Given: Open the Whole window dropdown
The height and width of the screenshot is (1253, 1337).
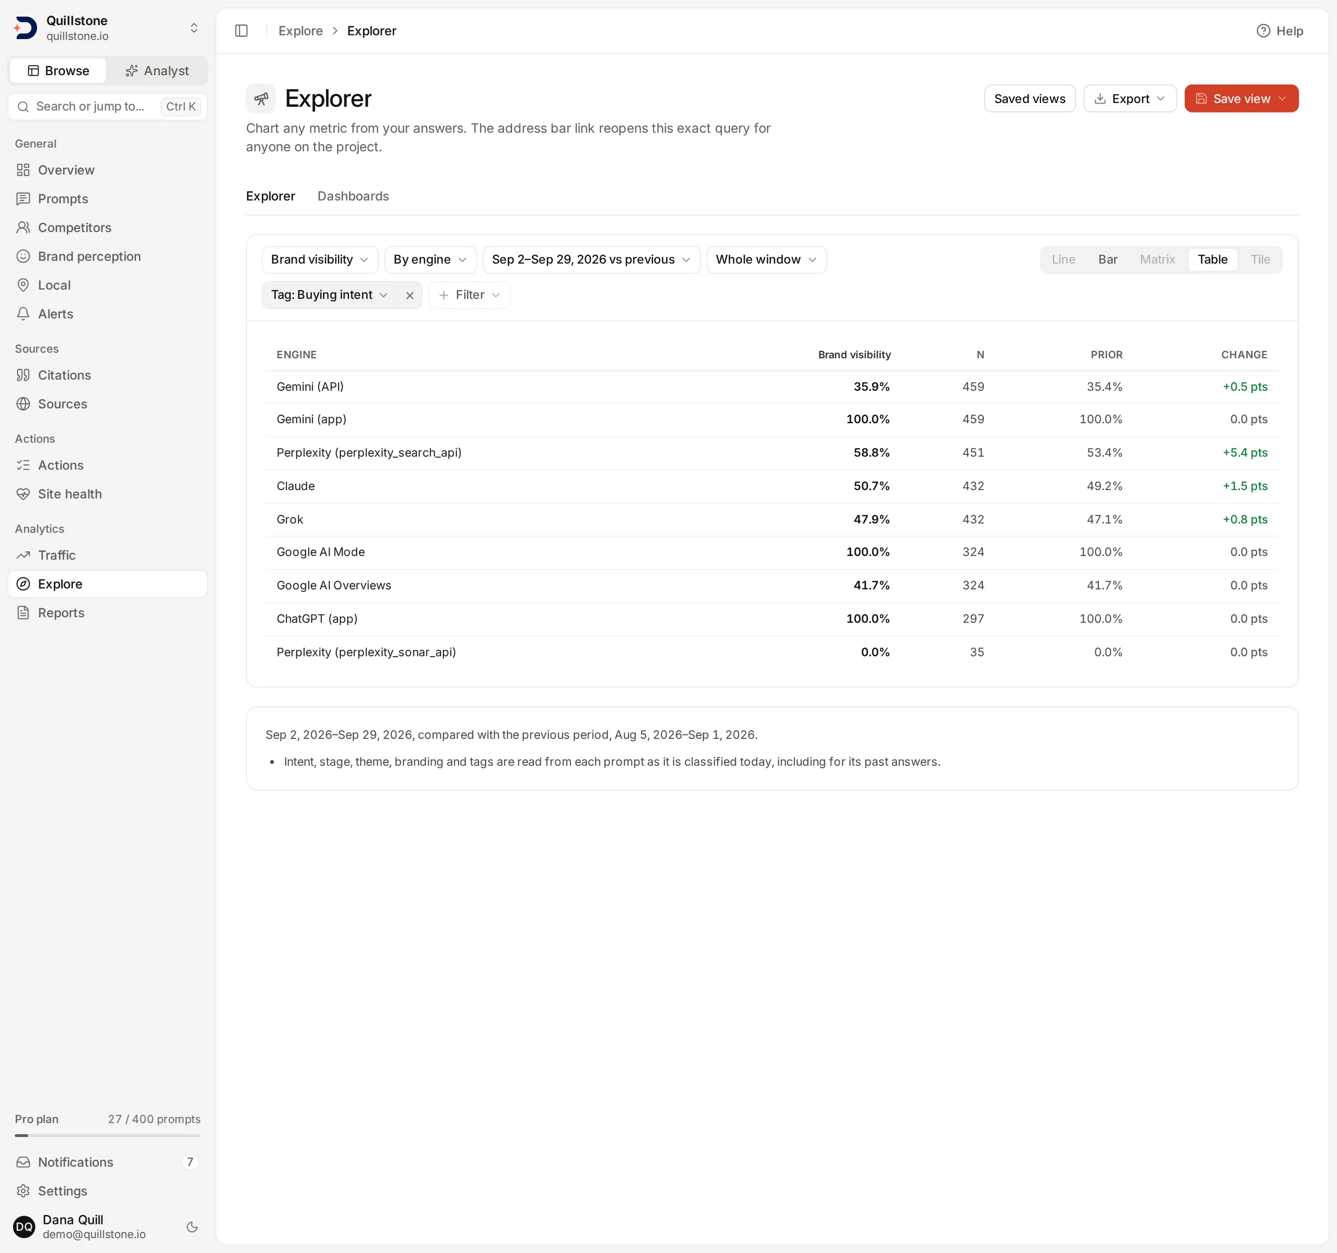Looking at the screenshot, I should tap(767, 260).
